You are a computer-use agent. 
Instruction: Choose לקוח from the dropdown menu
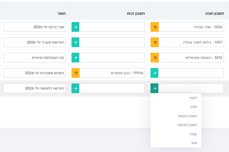click(176, 98)
